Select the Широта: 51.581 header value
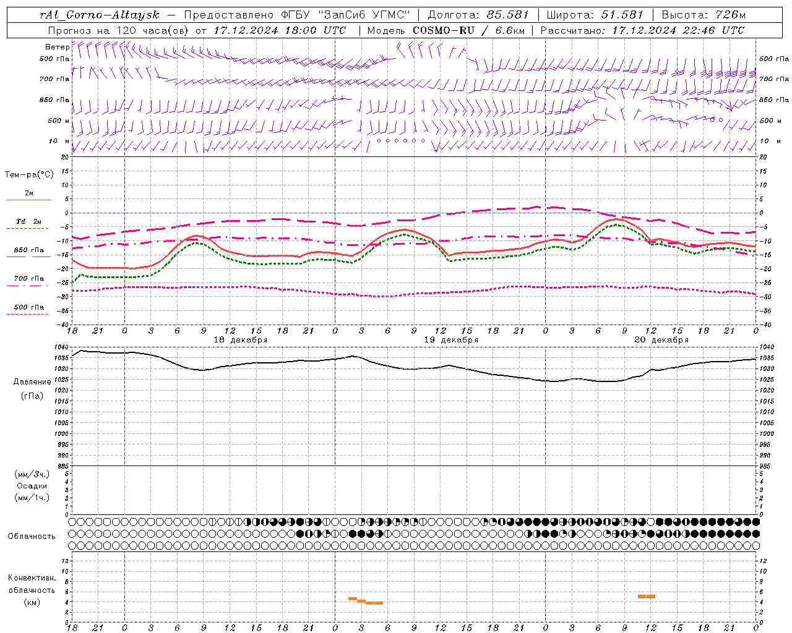This screenshot has width=792, height=633. [x=595, y=15]
